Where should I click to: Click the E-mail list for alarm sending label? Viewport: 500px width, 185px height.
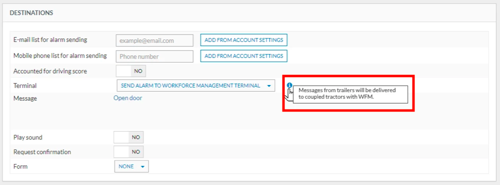(50, 40)
